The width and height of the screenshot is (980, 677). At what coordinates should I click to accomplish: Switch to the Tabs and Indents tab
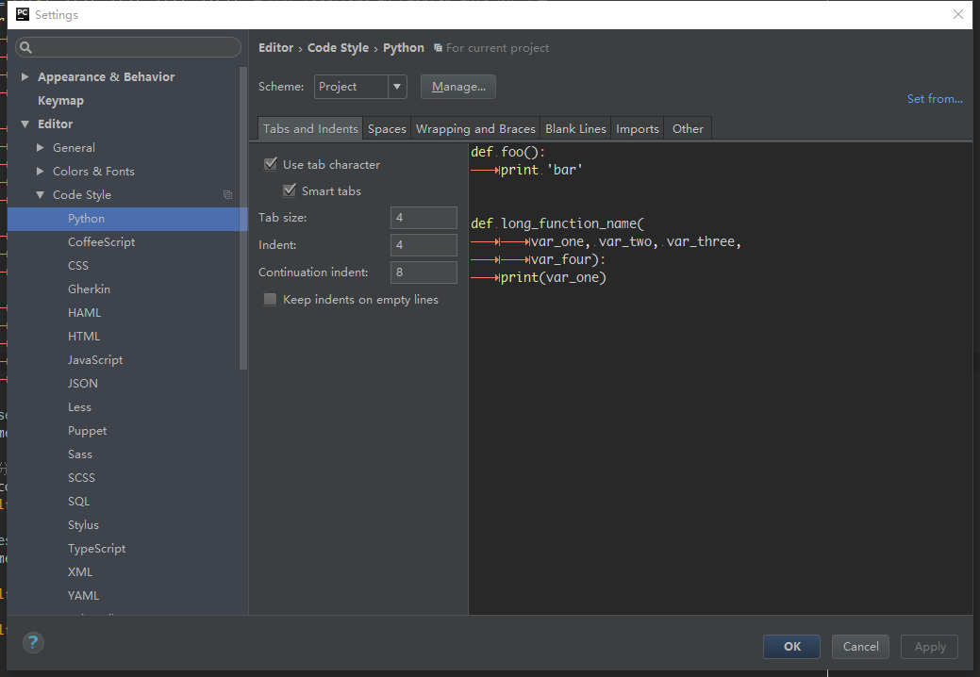(x=310, y=128)
